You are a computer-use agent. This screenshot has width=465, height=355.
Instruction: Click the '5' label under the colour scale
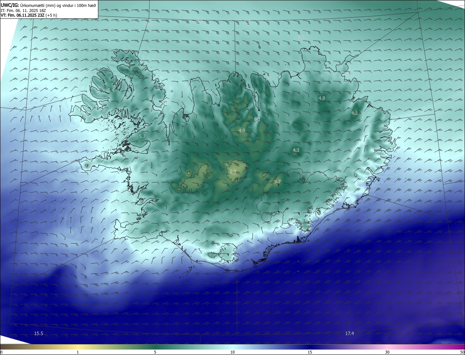(x=155, y=352)
